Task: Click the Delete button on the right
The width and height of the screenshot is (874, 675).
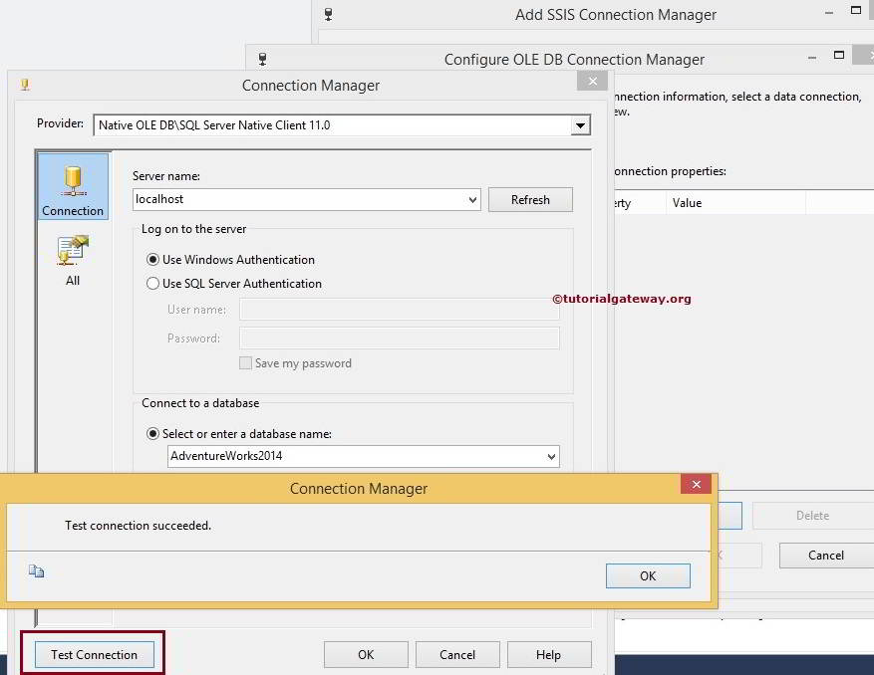Action: [812, 515]
